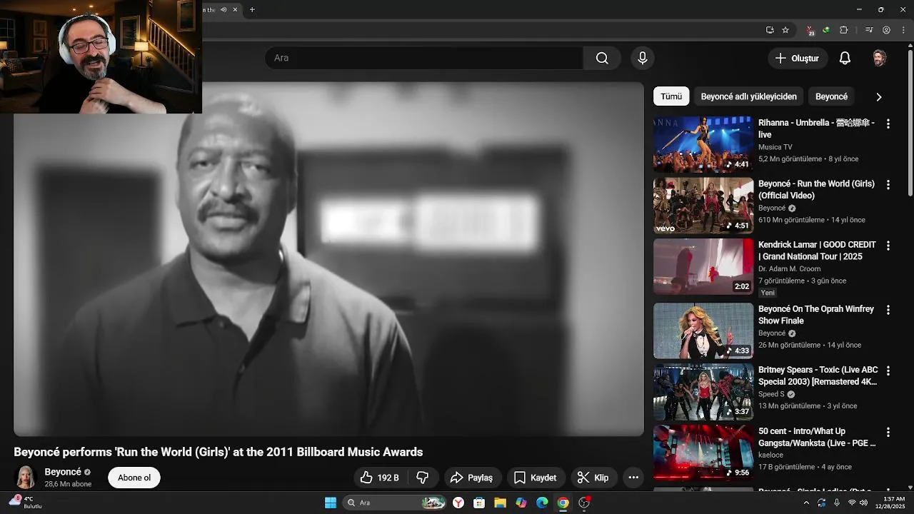Open Musica TV channel name
Image resolution: width=914 pixels, height=514 pixels.
[x=775, y=147]
